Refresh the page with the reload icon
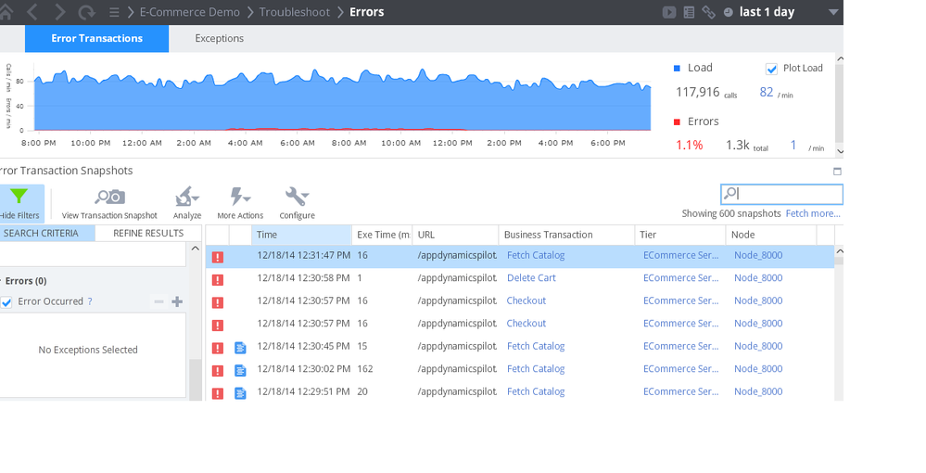926x473 pixels. pyautogui.click(x=87, y=12)
